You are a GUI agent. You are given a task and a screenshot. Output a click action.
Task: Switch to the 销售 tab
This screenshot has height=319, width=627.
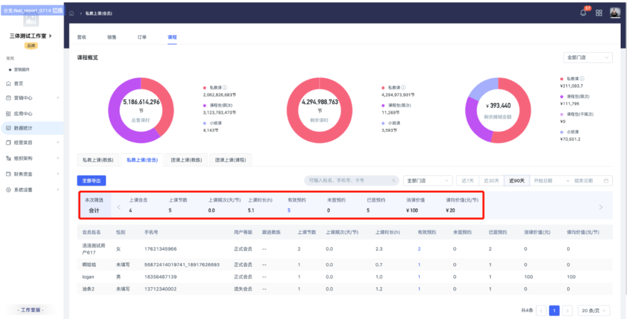point(112,37)
